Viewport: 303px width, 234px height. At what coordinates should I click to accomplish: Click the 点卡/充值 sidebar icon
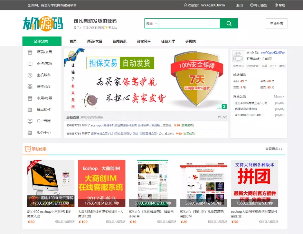(x=30, y=64)
